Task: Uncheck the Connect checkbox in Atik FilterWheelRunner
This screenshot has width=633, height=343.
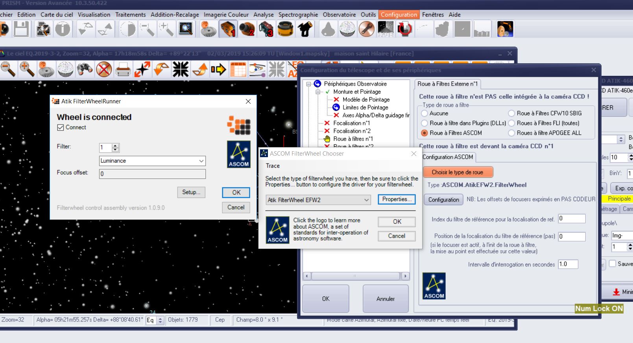Action: point(61,127)
